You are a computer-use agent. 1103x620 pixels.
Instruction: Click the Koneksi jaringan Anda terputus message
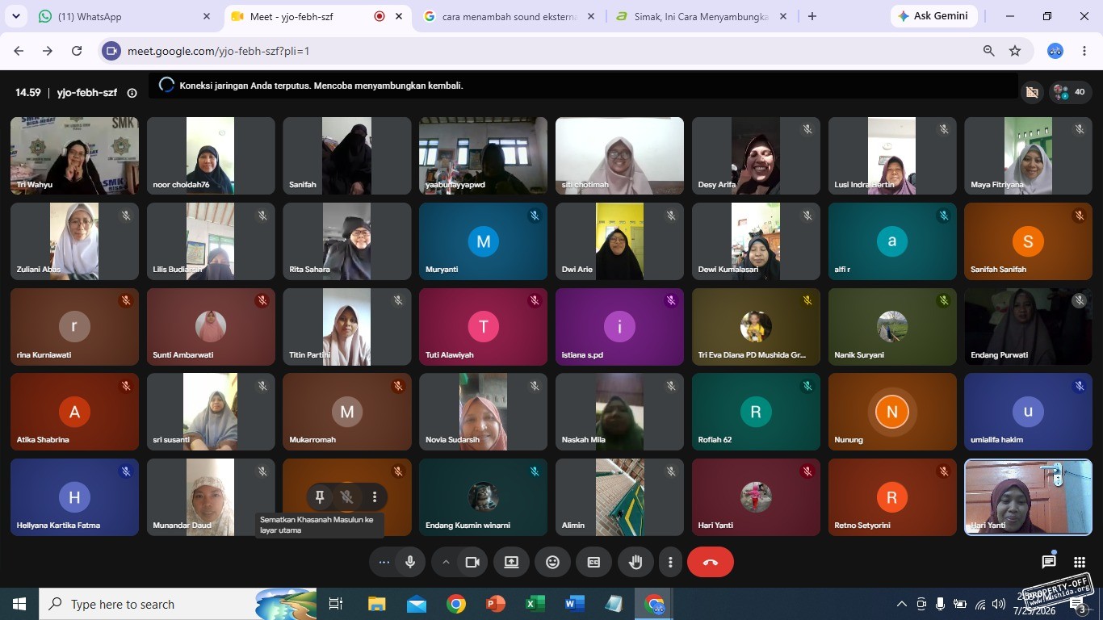[x=321, y=86]
